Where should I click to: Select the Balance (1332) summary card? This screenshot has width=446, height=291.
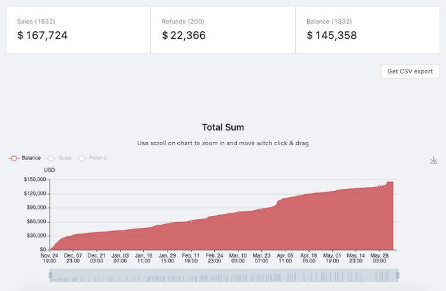tap(368, 30)
